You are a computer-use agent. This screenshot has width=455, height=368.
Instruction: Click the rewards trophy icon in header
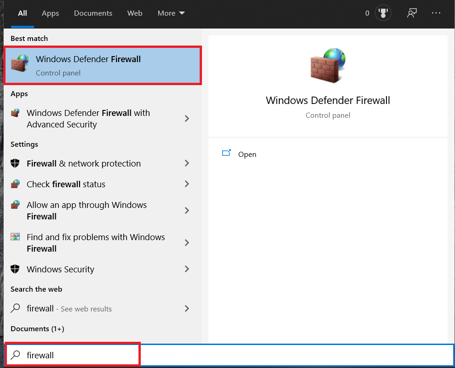pyautogui.click(x=383, y=13)
